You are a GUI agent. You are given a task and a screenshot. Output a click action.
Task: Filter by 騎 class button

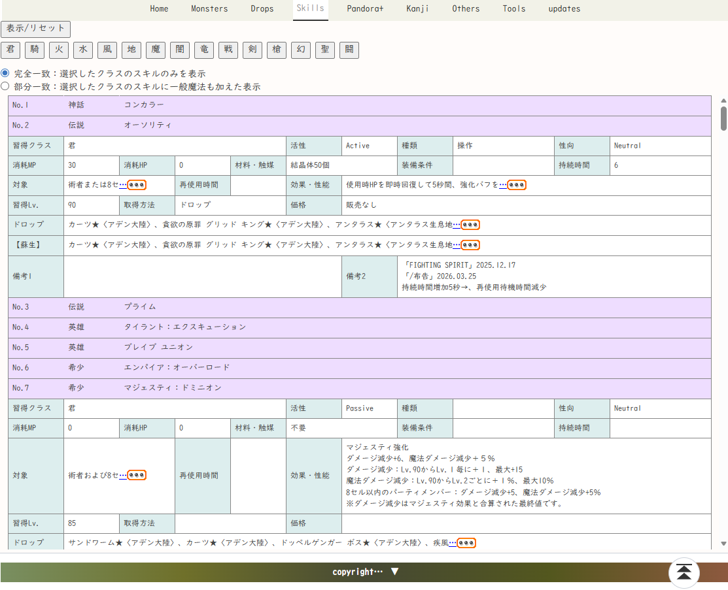click(x=35, y=50)
